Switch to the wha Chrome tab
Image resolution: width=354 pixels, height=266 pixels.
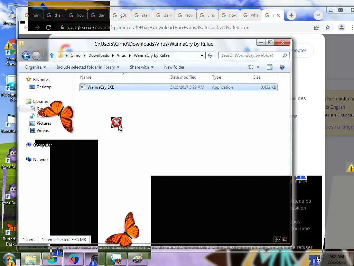tap(251, 15)
